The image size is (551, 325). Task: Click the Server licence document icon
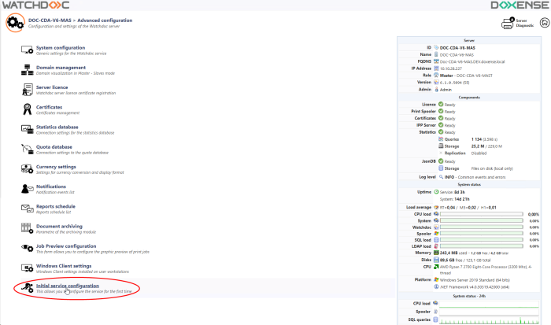pyautogui.click(x=26, y=90)
